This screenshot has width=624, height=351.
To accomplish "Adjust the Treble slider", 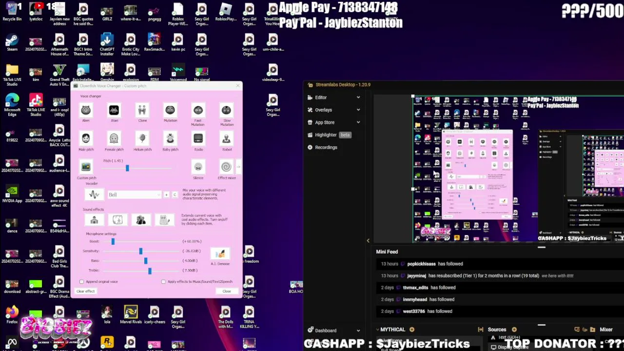I will point(150,271).
